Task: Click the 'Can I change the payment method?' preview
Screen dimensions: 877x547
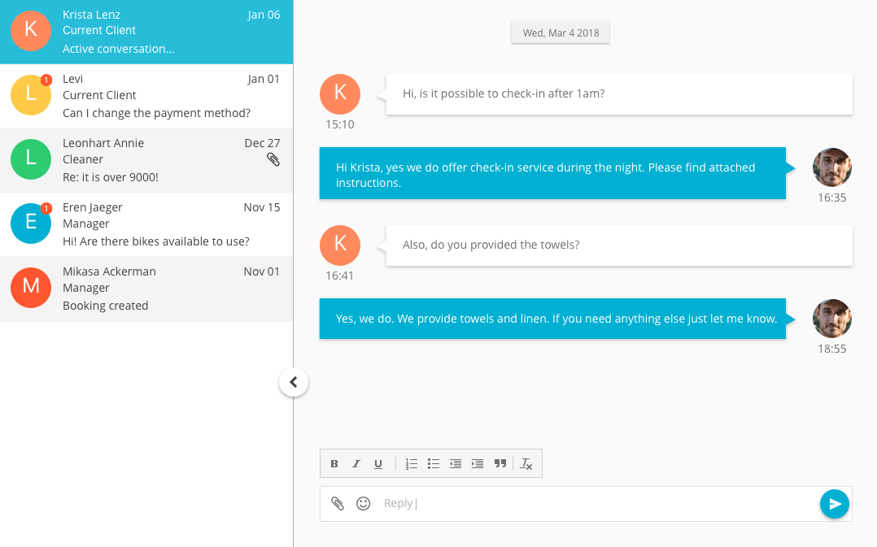Action: (156, 113)
